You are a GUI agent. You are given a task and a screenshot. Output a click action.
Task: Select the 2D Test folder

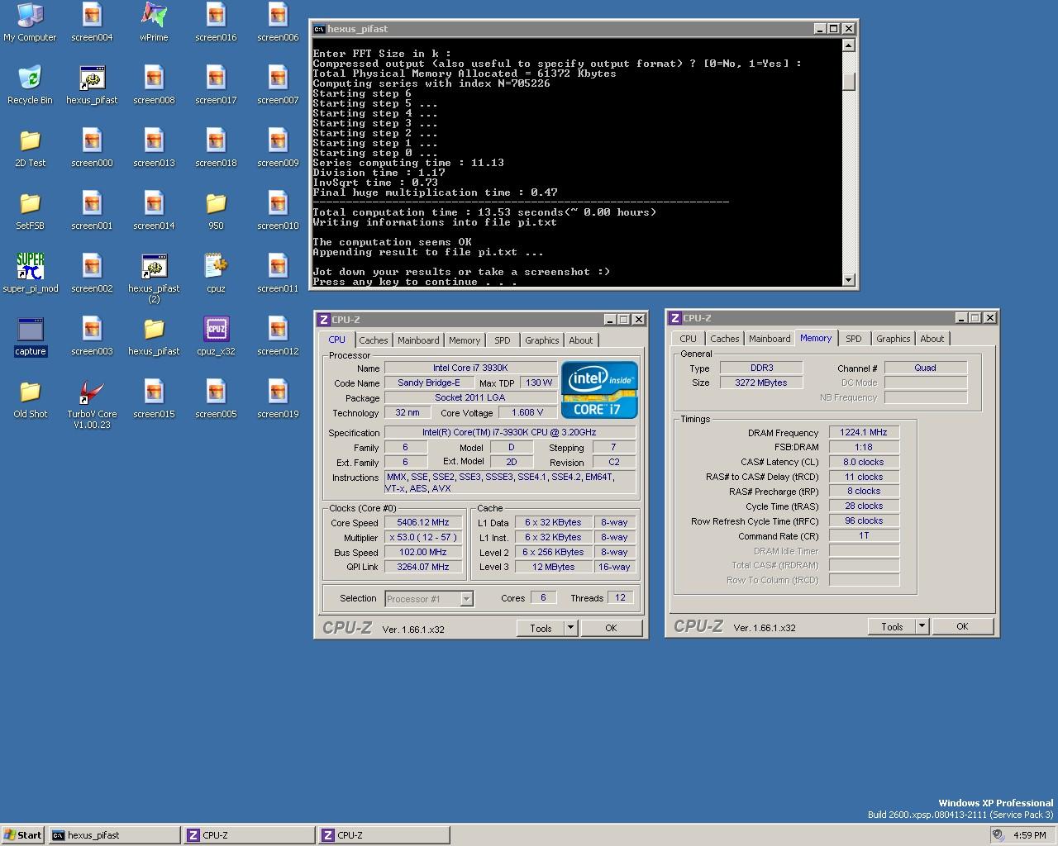coord(30,148)
